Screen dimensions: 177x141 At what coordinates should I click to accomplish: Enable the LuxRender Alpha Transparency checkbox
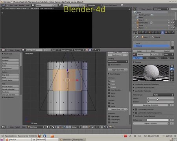[136, 113]
